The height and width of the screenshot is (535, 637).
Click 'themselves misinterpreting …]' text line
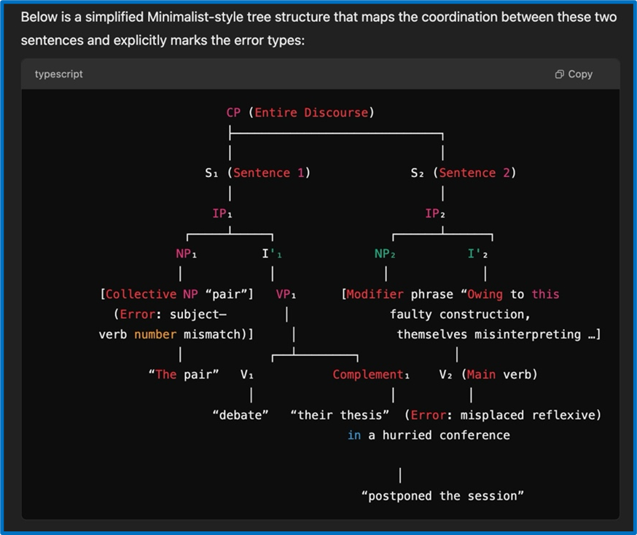[x=499, y=335]
